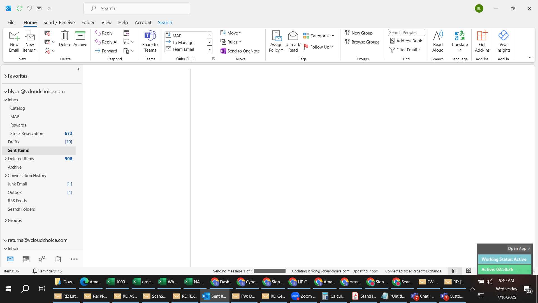Click the Send/Receive All Folders sync icon
538x303 pixels.
(19, 8)
